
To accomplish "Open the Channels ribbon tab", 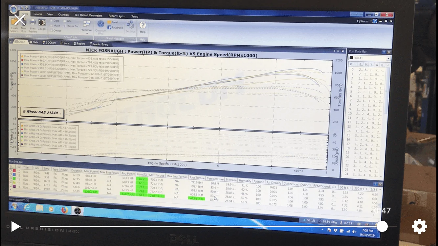I will click(63, 15).
